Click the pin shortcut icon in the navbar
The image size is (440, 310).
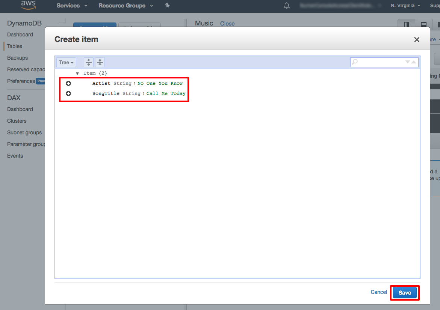click(x=167, y=6)
